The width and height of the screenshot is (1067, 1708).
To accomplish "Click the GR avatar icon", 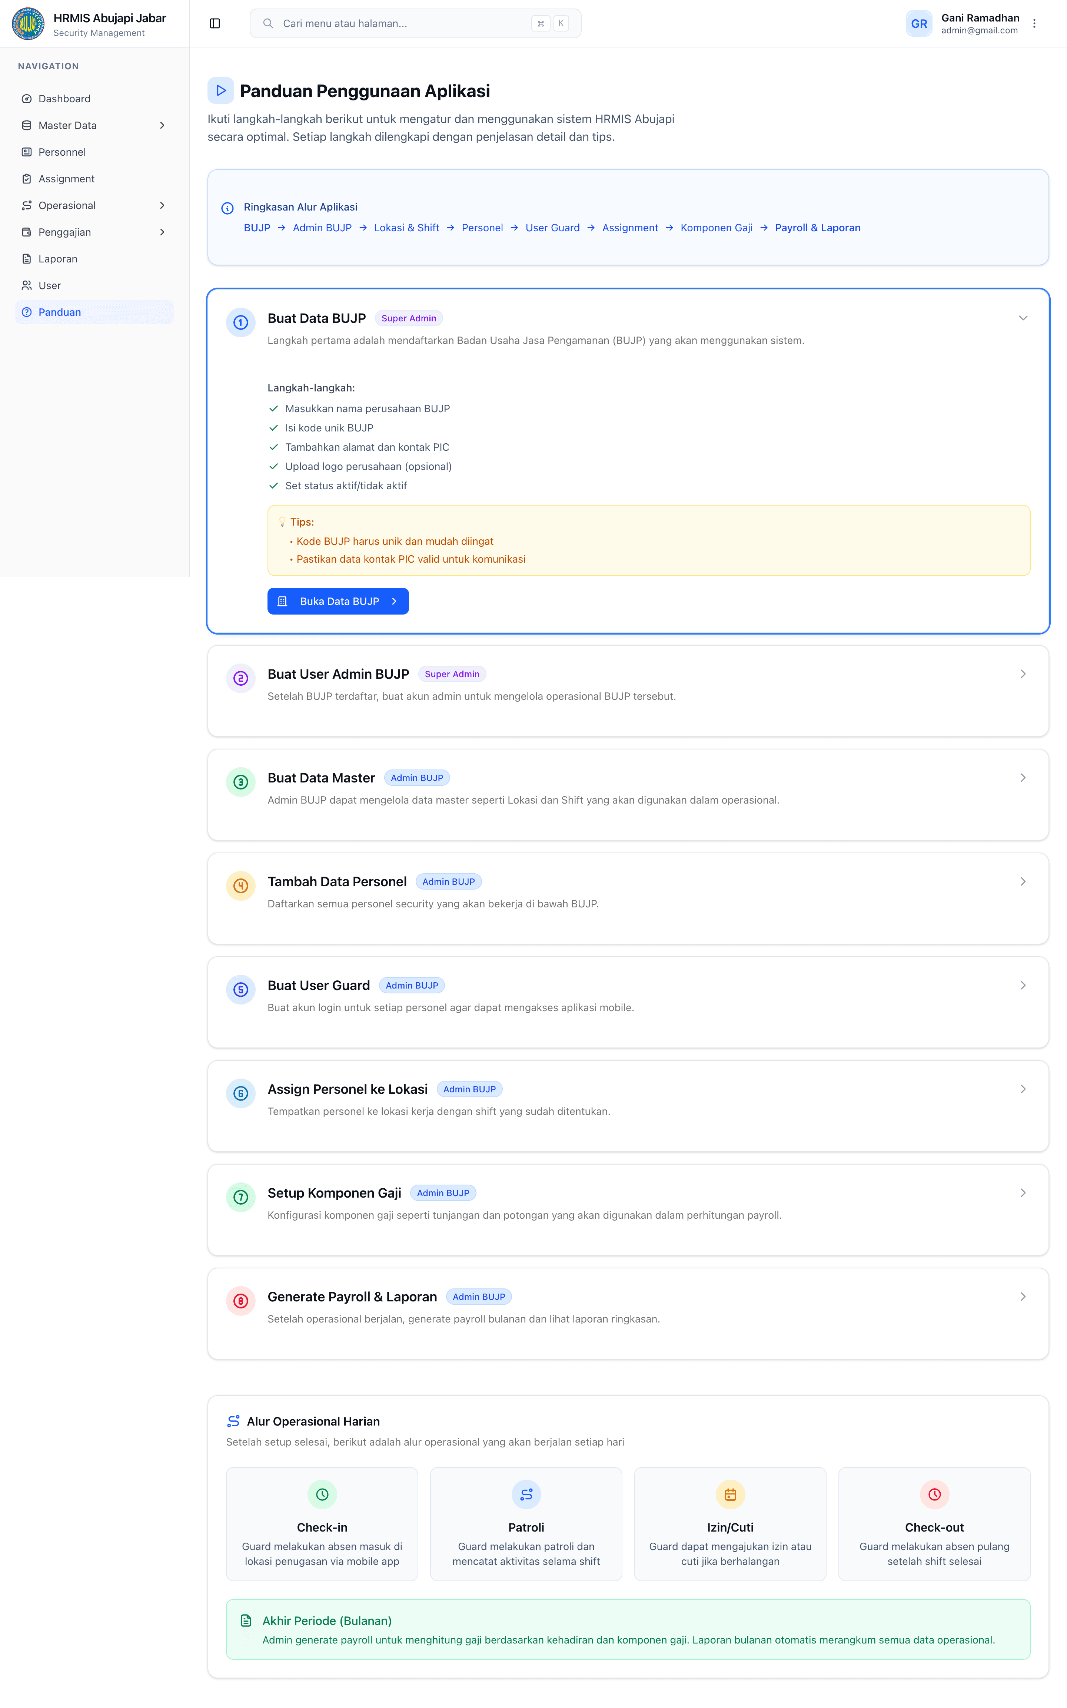I will [918, 23].
